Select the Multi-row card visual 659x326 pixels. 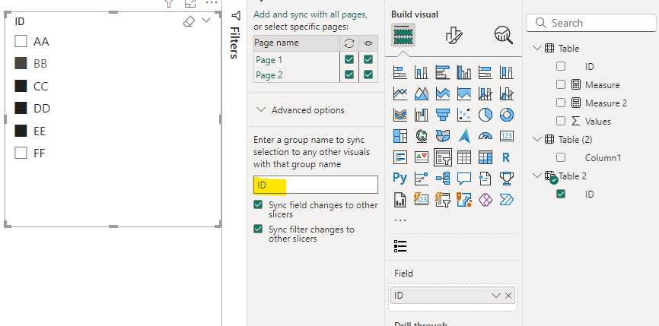(x=400, y=157)
